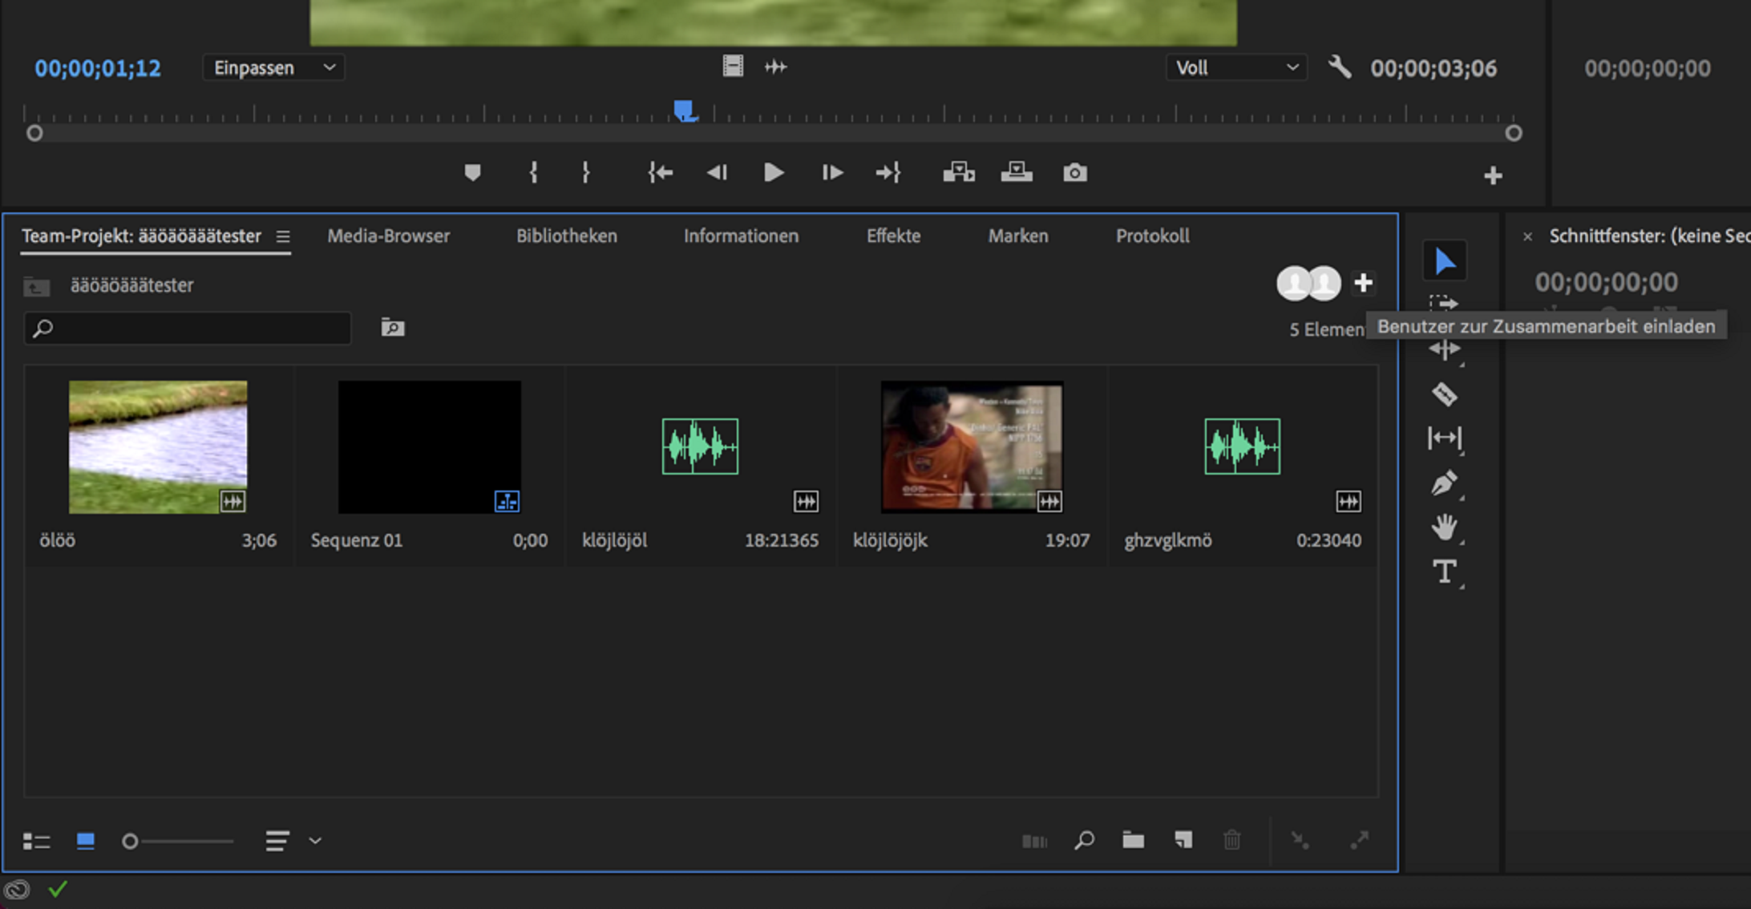Open the Einpassen zoom dropdown

click(x=273, y=68)
